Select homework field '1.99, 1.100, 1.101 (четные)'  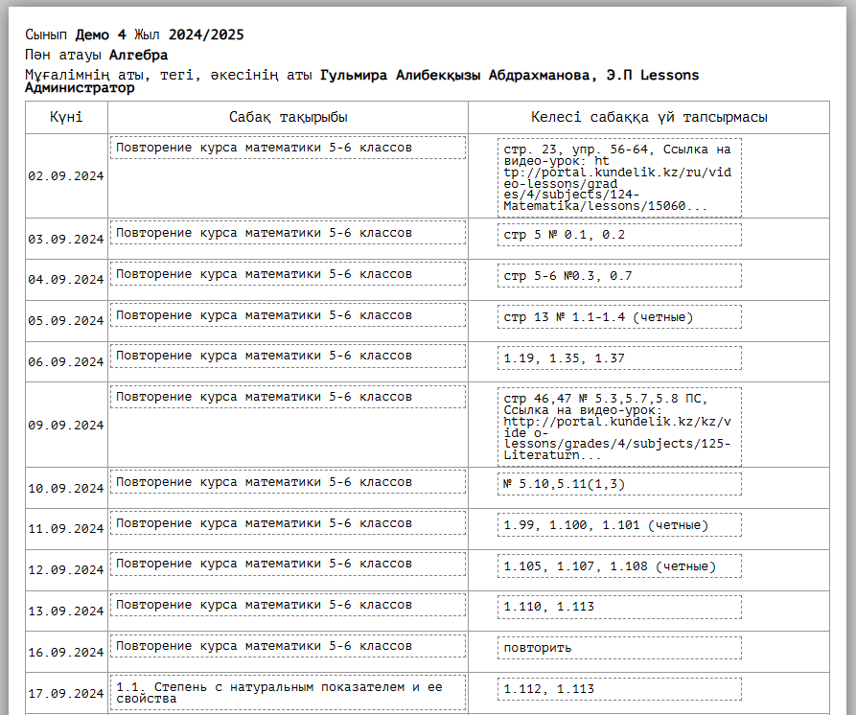[x=619, y=525]
